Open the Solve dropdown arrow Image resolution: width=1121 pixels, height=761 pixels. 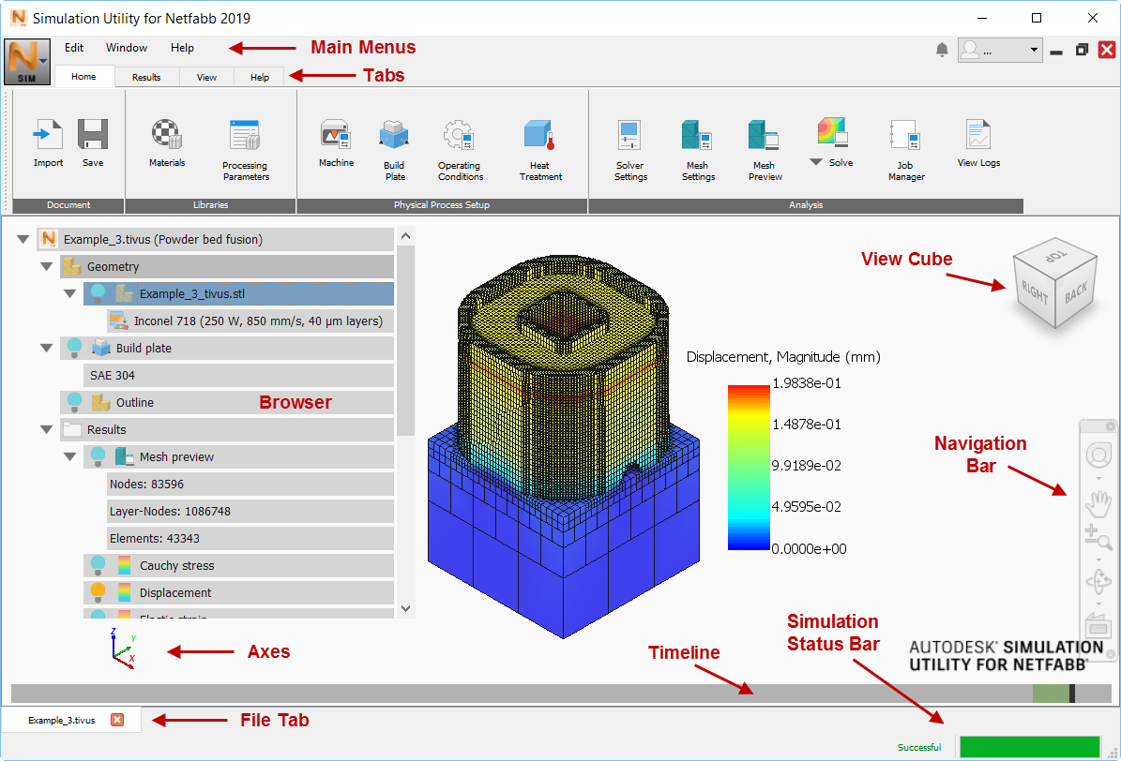816,162
